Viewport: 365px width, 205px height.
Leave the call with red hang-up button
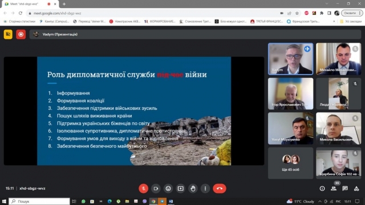(219, 188)
